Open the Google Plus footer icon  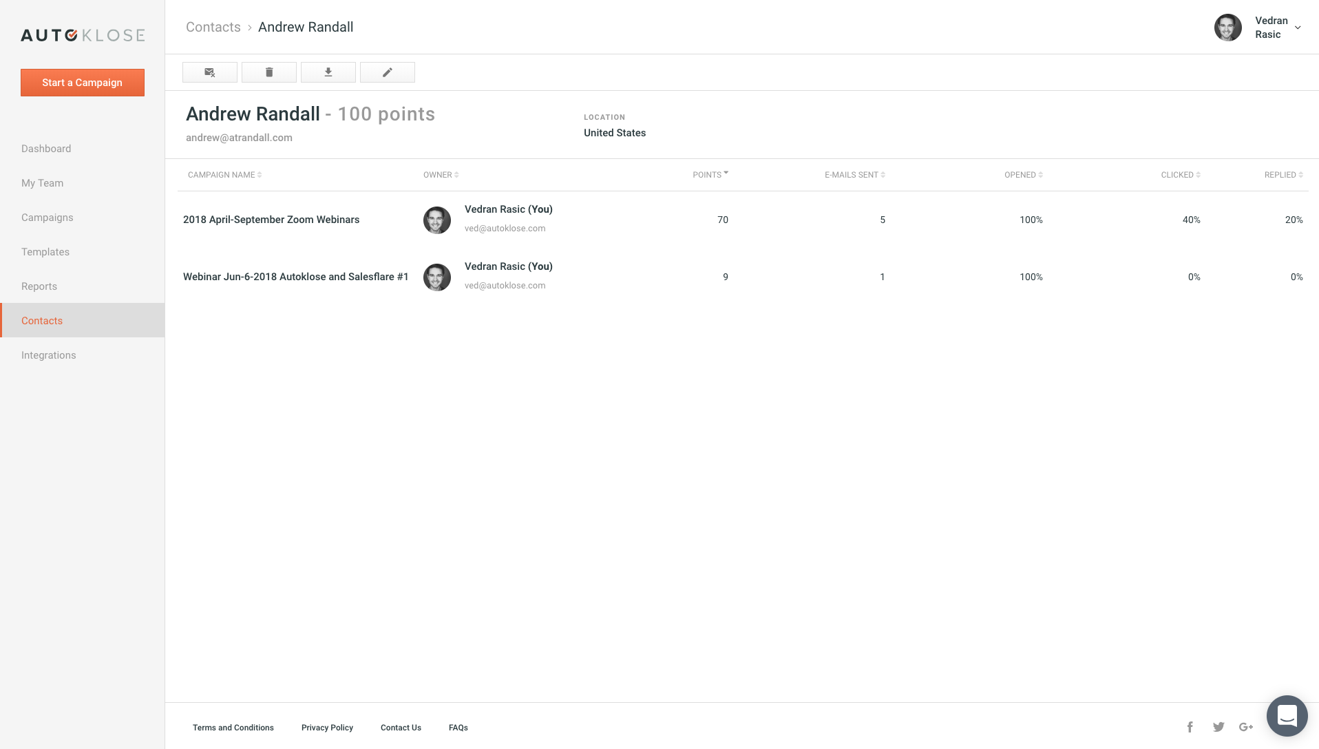click(1246, 727)
